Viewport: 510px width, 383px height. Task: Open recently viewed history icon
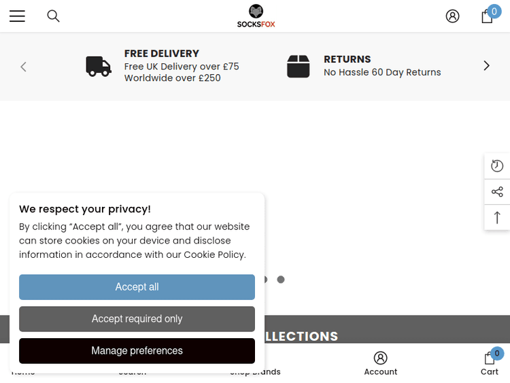pyautogui.click(x=497, y=166)
